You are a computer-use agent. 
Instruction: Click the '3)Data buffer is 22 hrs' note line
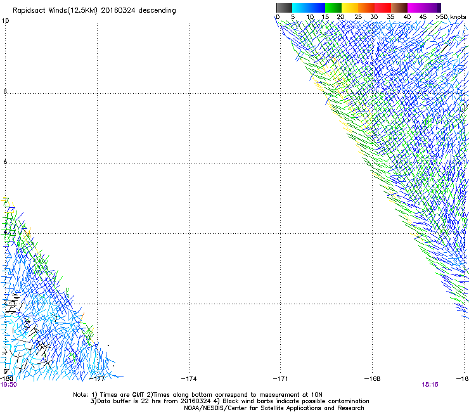pos(229,401)
